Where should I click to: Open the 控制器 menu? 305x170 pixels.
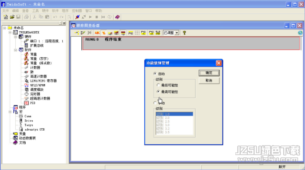pos(77,11)
